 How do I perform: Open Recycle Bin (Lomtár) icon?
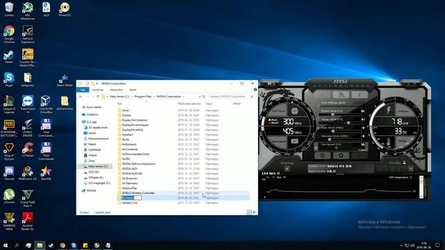[9, 9]
